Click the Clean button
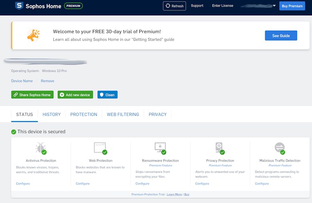The image size is (312, 203). [x=107, y=95]
